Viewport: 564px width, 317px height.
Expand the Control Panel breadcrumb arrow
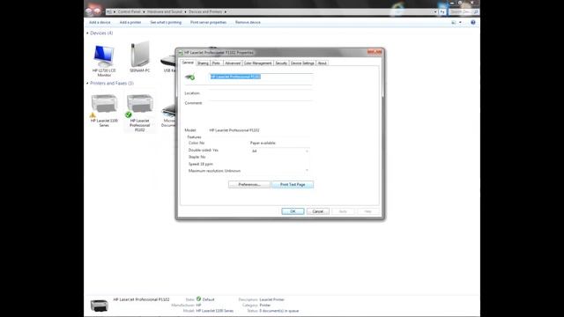point(144,11)
